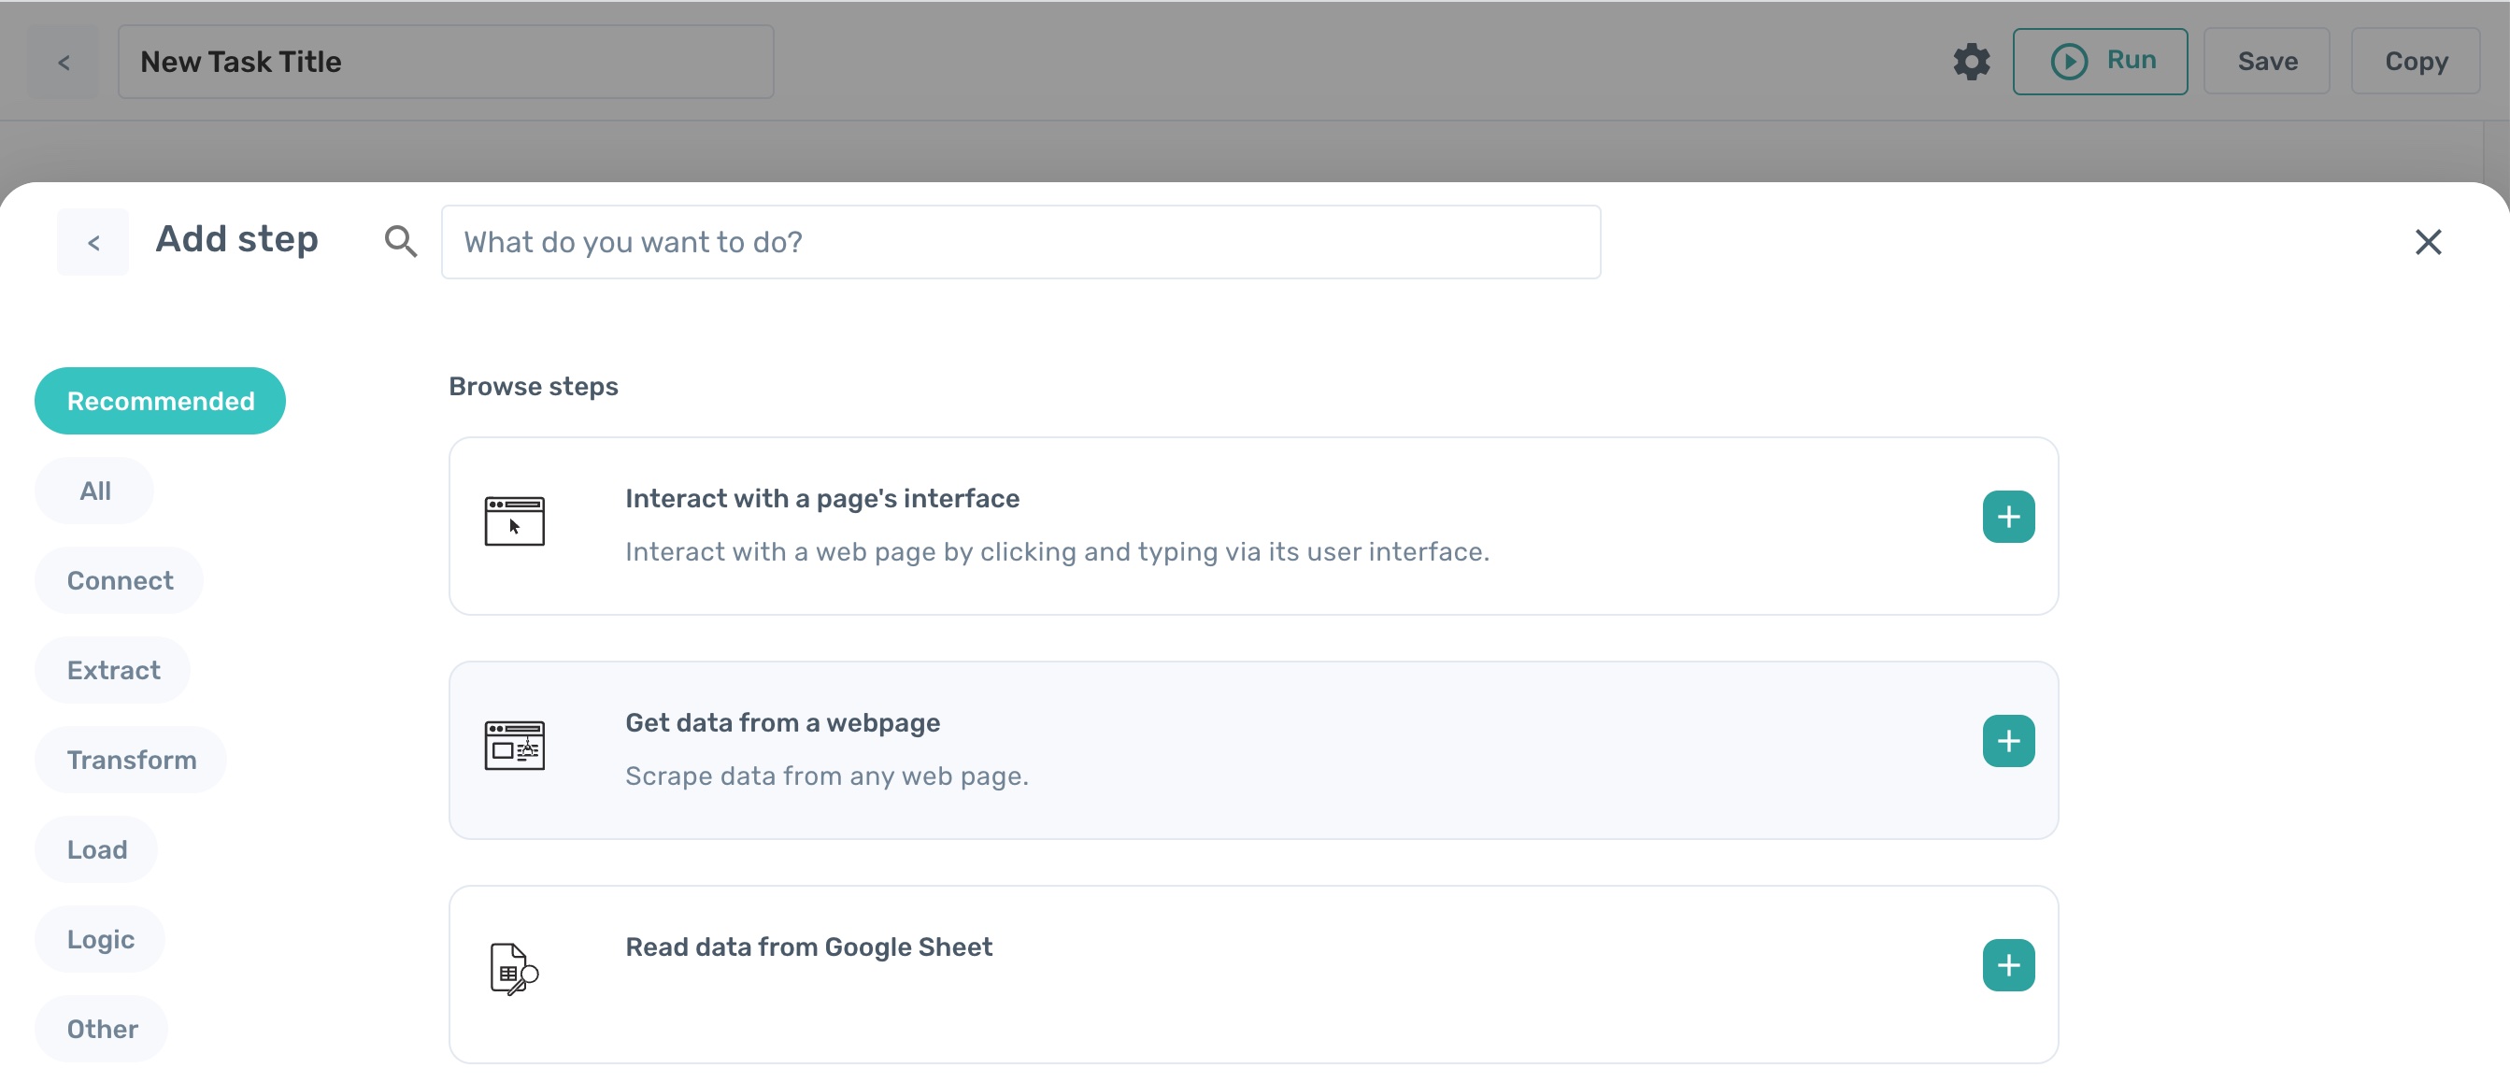Image resolution: width=2510 pixels, height=1082 pixels.
Task: Click the webpage scrape data icon
Action: [515, 746]
